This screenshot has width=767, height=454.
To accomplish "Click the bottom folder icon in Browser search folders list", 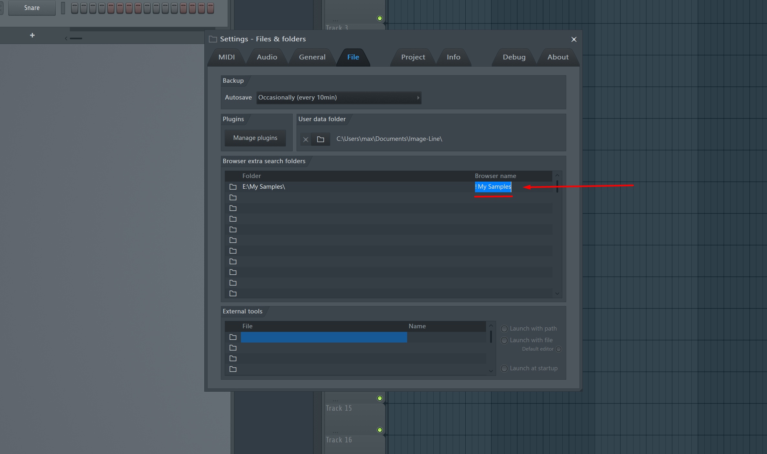I will pos(233,293).
